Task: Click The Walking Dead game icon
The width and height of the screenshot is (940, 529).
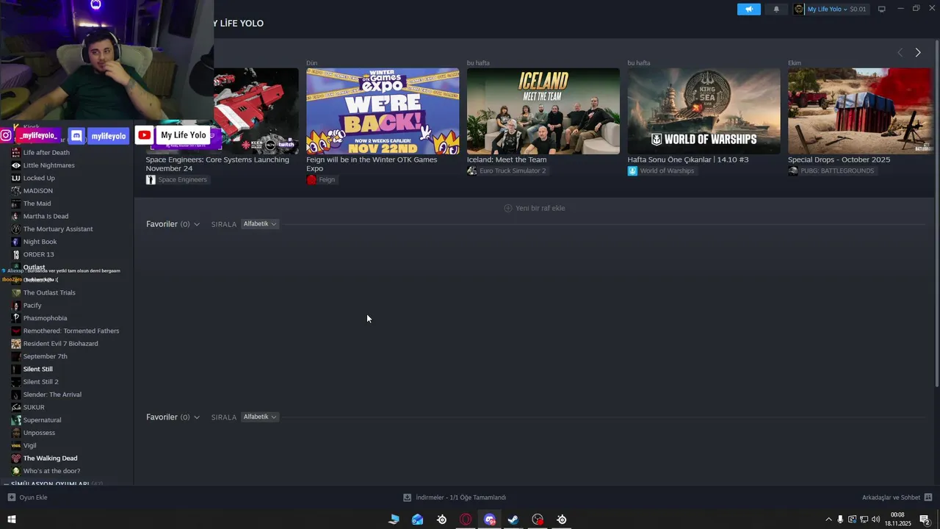Action: (x=16, y=458)
